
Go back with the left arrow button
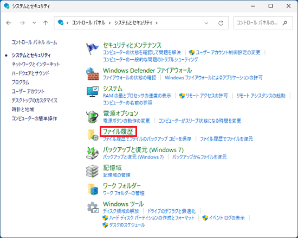click(x=9, y=23)
